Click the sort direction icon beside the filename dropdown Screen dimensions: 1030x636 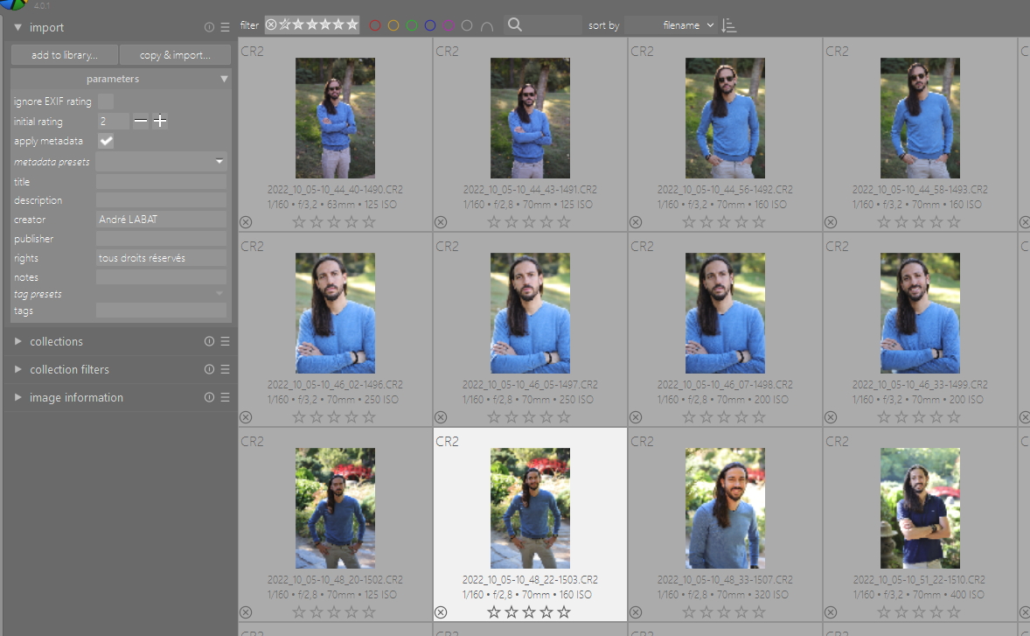(x=729, y=24)
